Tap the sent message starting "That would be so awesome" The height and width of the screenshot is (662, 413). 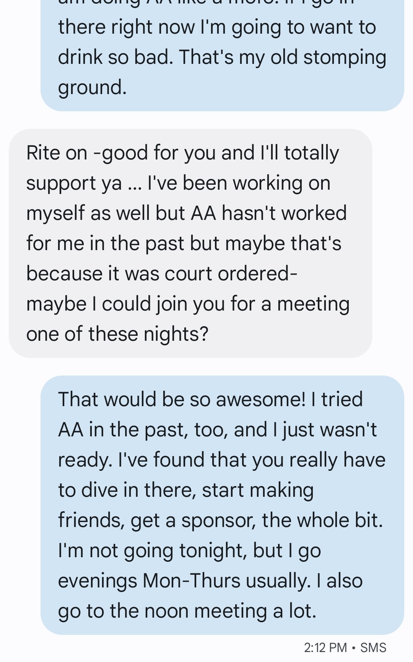pos(222,505)
